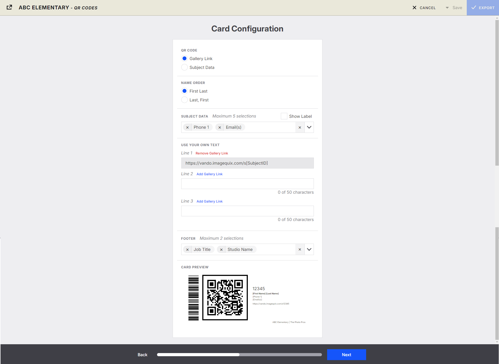Click the barcode in card preview
The width and height of the screenshot is (499, 364).
click(193, 298)
